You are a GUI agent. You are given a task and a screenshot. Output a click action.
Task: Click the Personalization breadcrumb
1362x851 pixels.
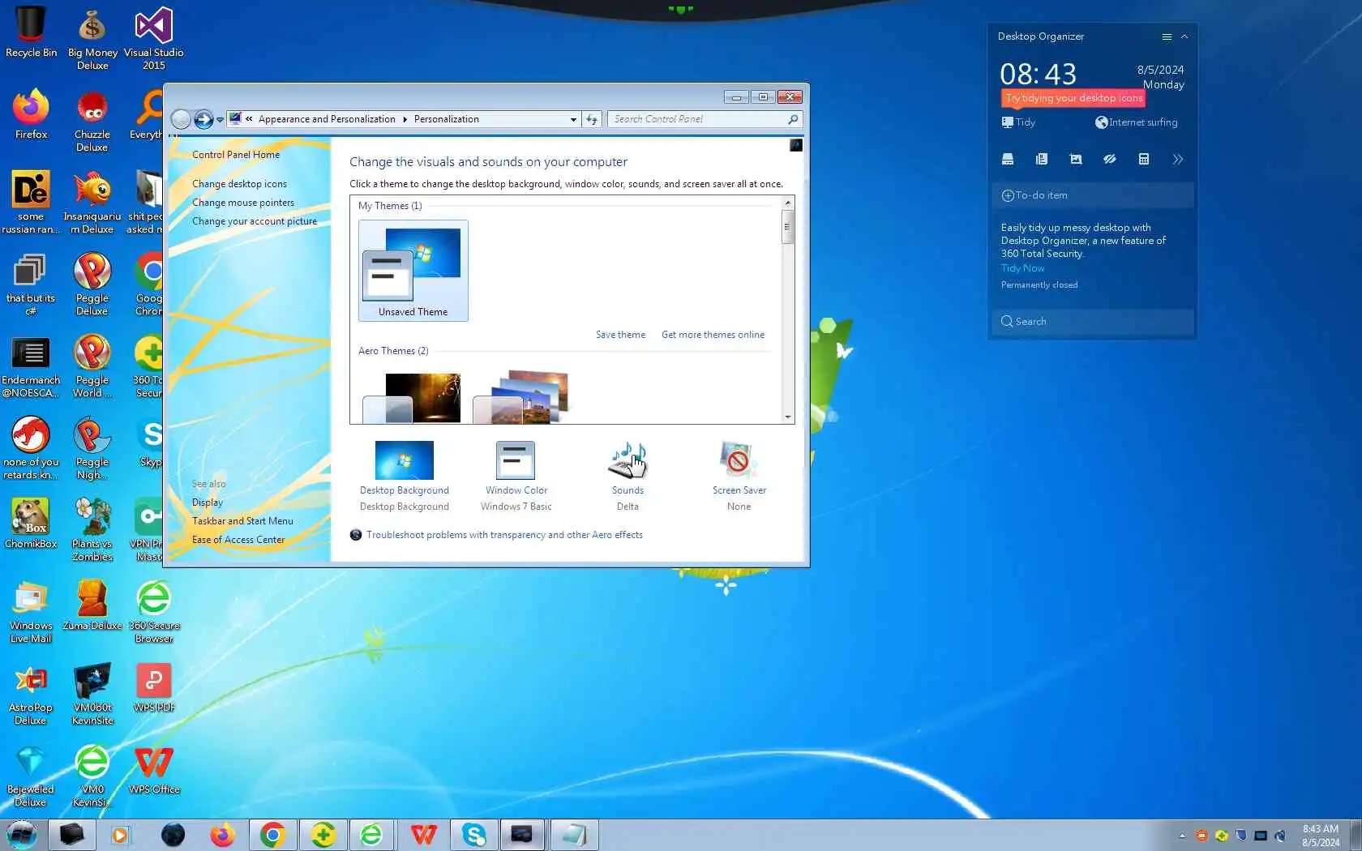click(447, 119)
